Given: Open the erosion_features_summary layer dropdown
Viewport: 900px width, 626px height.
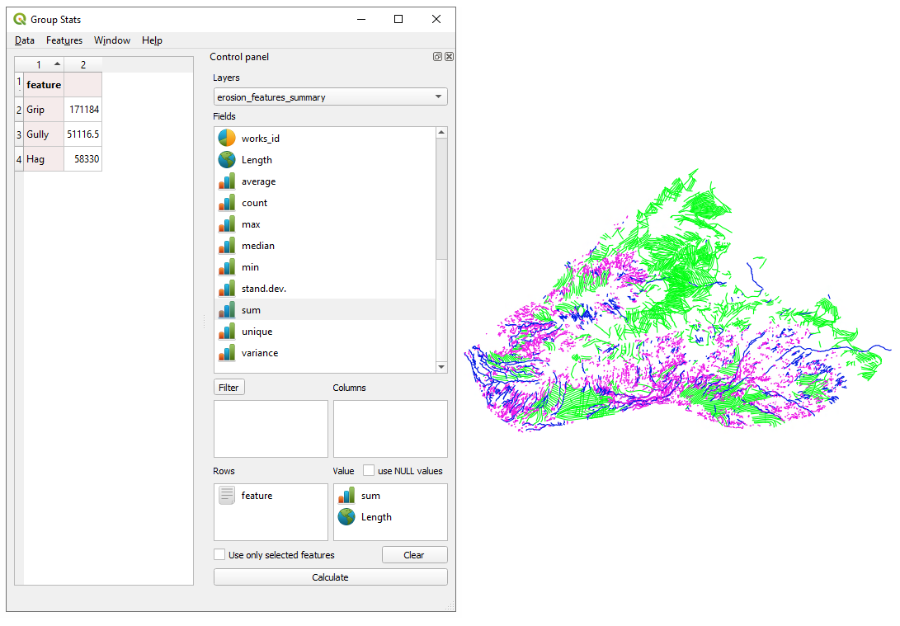Looking at the screenshot, I should [330, 97].
